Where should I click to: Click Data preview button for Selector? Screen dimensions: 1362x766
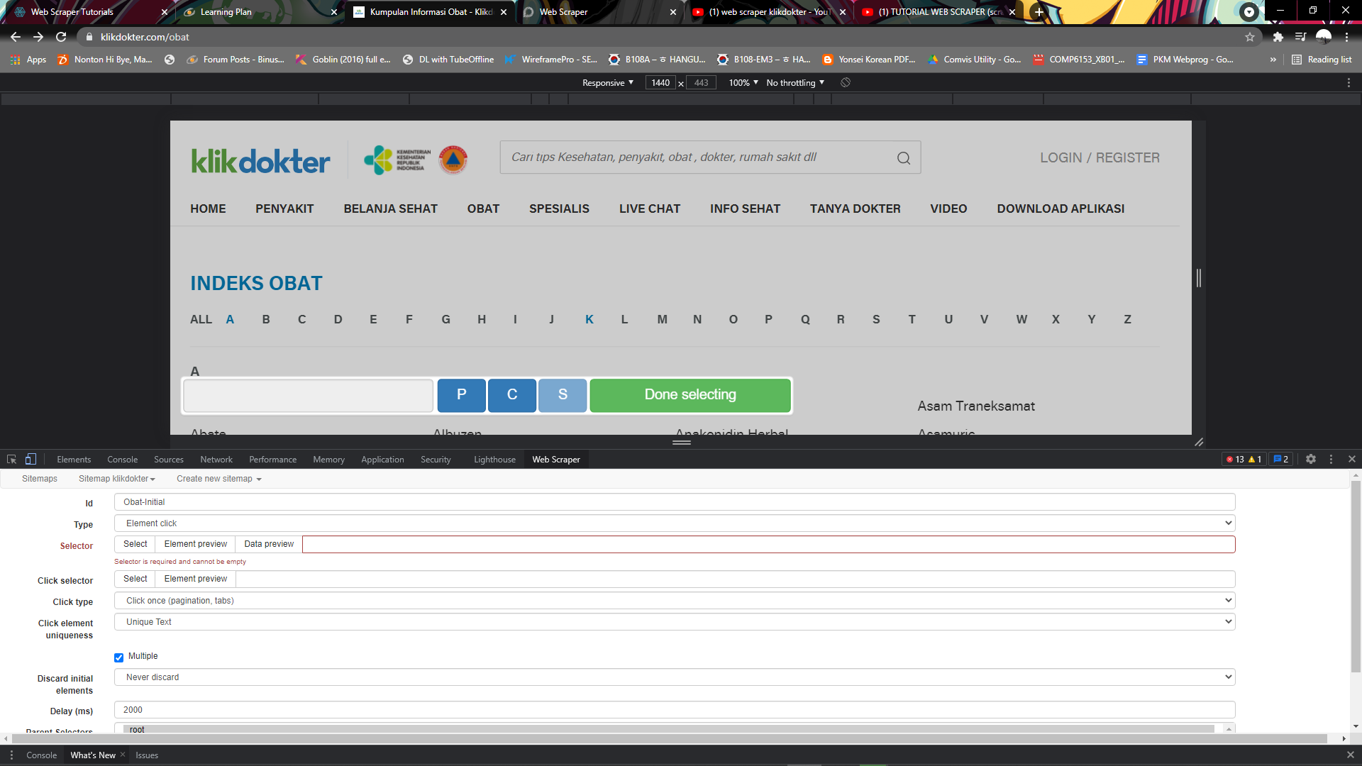269,544
